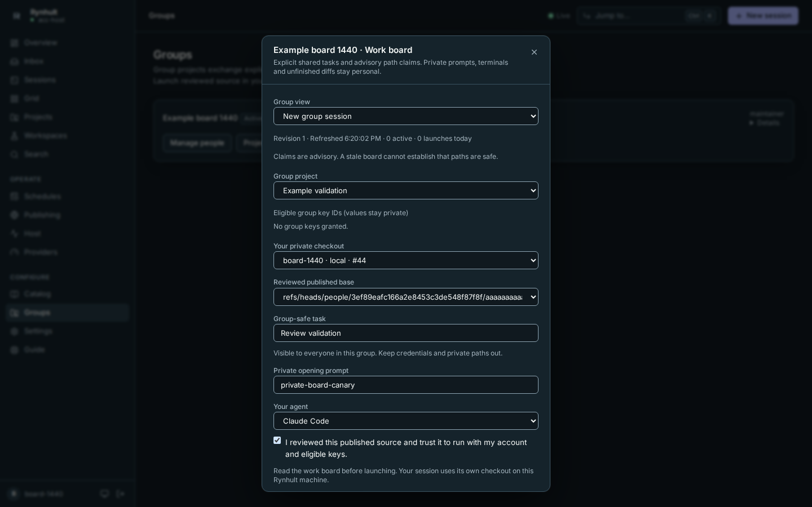
Task: Click the sidebar collapse icon beside Rynhult
Action: [x=16, y=16]
